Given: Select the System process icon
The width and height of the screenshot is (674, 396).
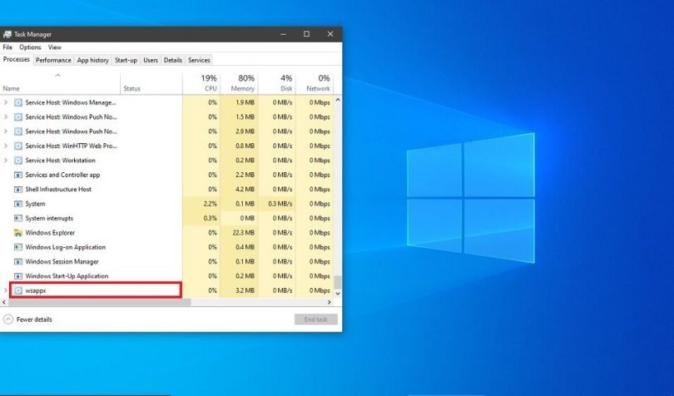Looking at the screenshot, I should pyautogui.click(x=18, y=204).
